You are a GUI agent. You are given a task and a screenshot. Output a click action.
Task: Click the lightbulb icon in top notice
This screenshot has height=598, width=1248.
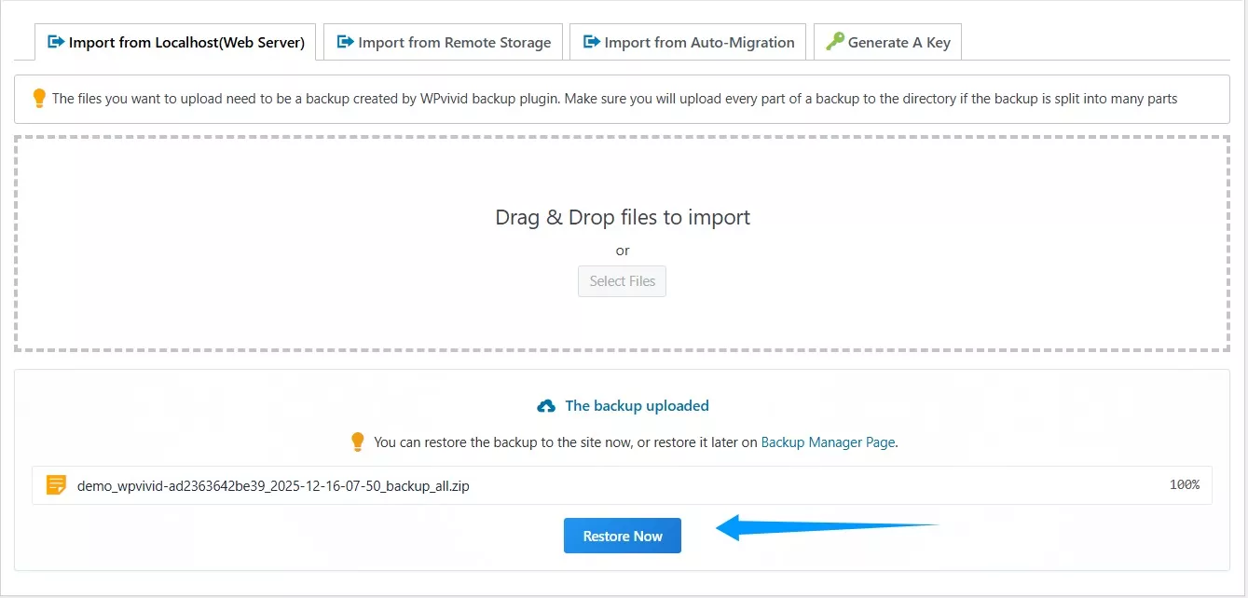(39, 98)
